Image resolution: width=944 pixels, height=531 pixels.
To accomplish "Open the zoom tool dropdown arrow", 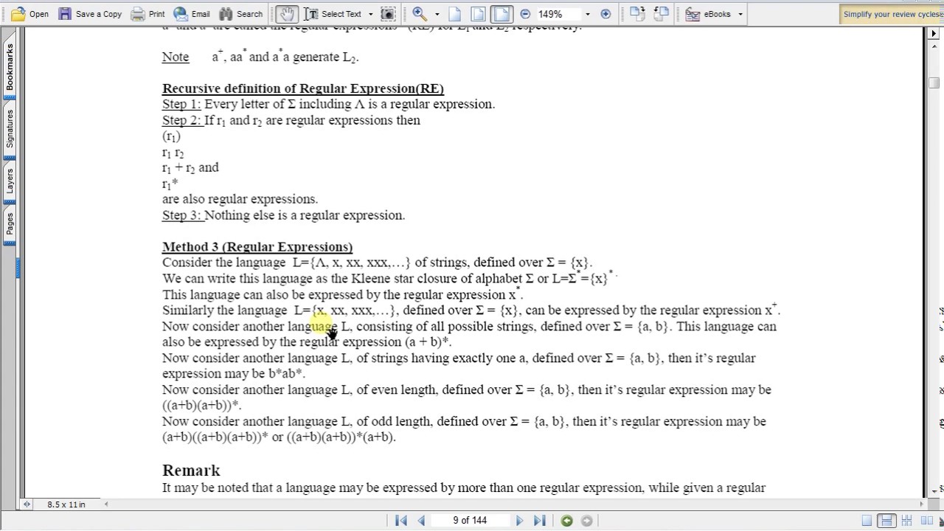I will coord(437,14).
